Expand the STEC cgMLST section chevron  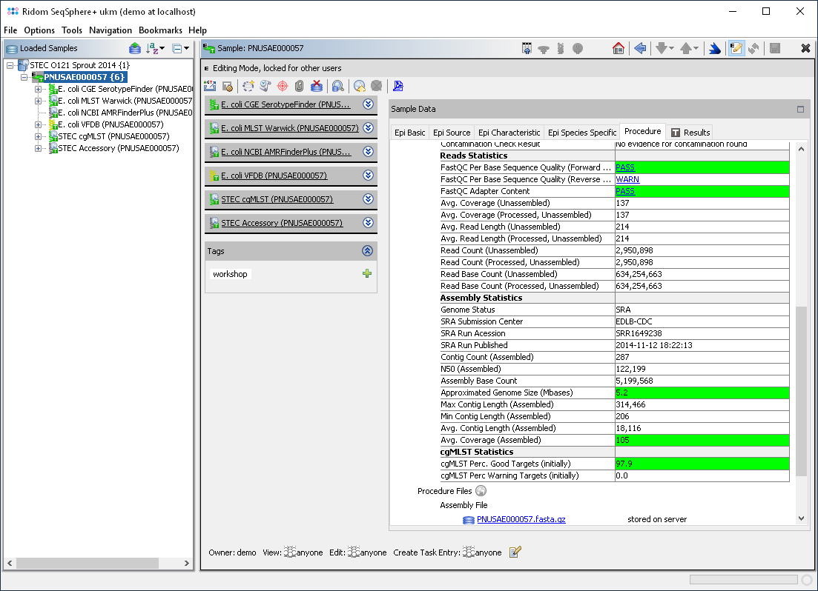(368, 199)
